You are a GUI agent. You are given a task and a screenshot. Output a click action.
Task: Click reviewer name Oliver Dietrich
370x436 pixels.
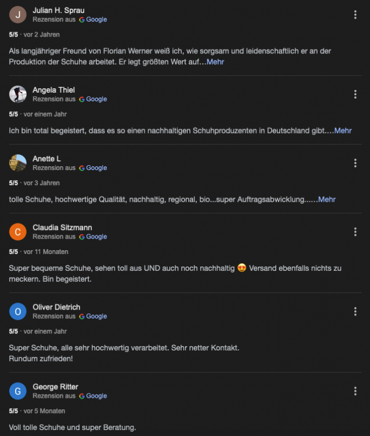click(58, 307)
